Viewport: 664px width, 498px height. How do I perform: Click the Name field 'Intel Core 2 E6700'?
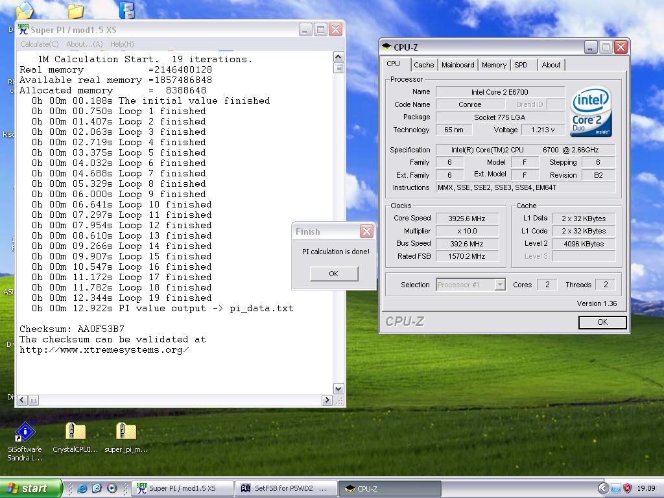(x=500, y=92)
